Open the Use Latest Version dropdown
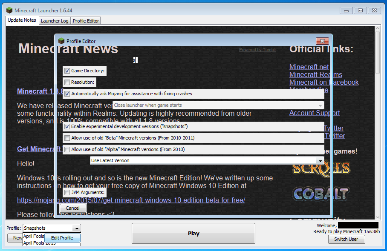Viewport: 387px width, 251px height. [207, 161]
